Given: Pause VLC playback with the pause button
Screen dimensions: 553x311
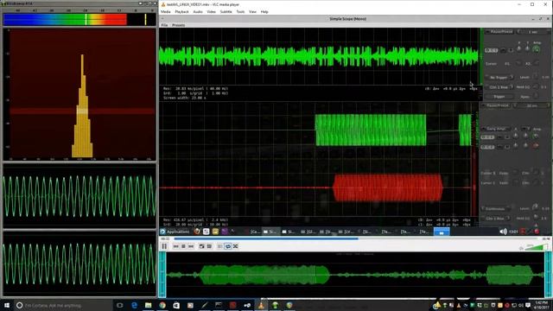Looking at the screenshot, I should [164, 246].
